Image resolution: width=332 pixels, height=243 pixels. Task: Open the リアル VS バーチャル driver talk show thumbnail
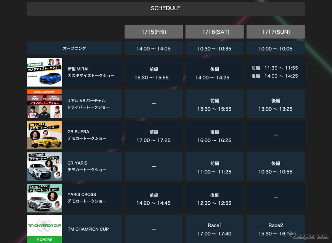click(x=45, y=104)
